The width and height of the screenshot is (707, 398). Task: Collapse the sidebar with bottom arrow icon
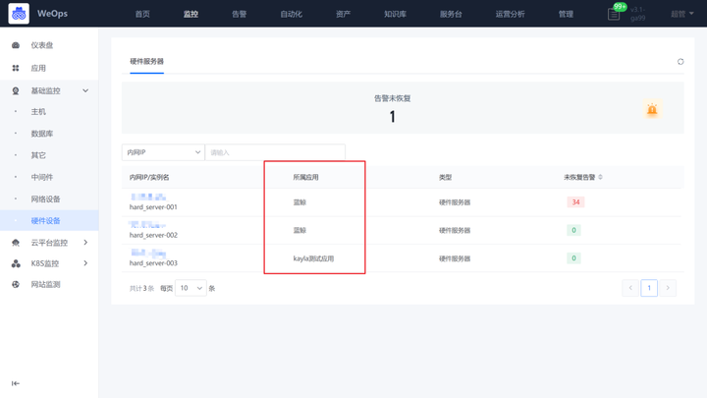point(16,383)
